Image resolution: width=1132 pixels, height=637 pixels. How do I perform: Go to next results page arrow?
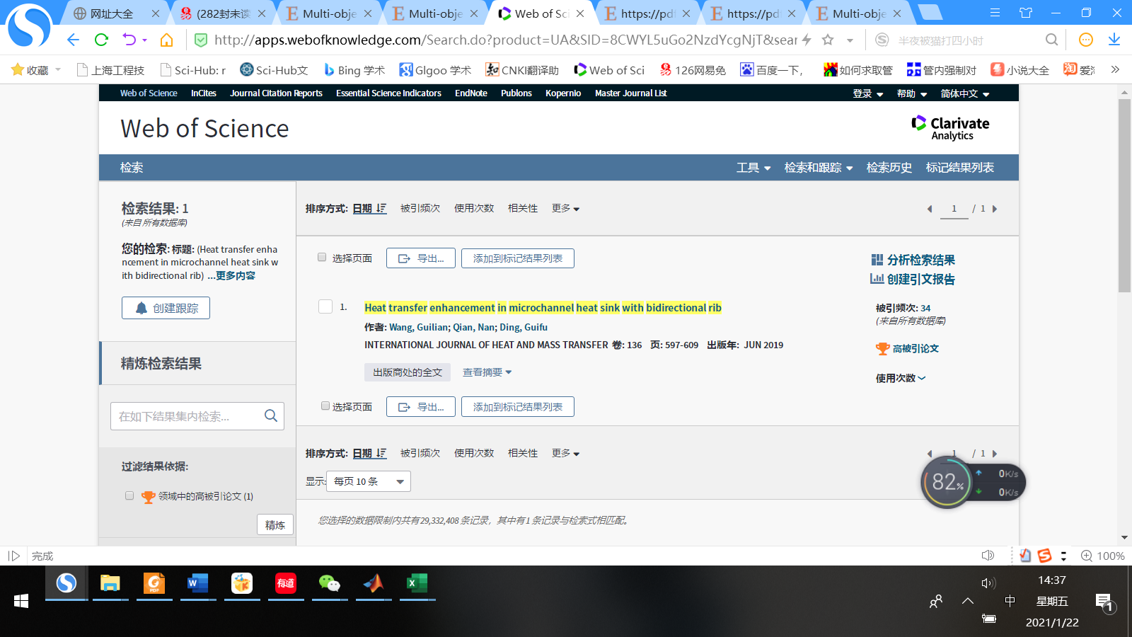click(x=995, y=209)
